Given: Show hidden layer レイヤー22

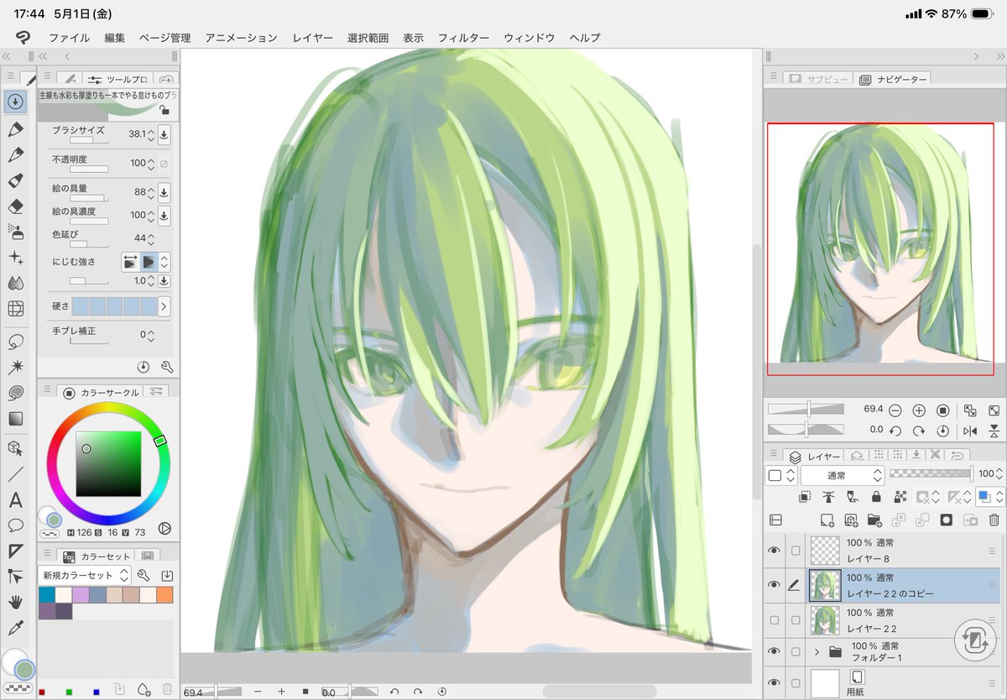Looking at the screenshot, I should [774, 620].
